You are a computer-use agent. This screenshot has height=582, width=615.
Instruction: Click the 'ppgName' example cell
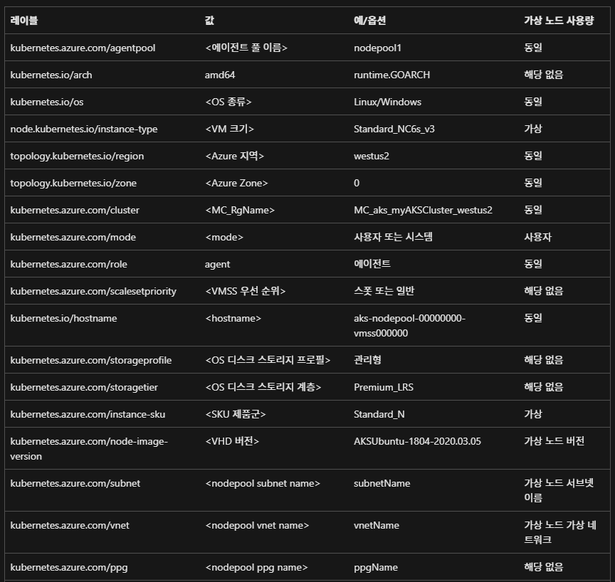376,568
